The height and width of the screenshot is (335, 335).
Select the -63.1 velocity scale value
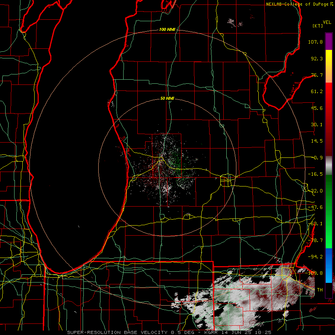(315, 224)
